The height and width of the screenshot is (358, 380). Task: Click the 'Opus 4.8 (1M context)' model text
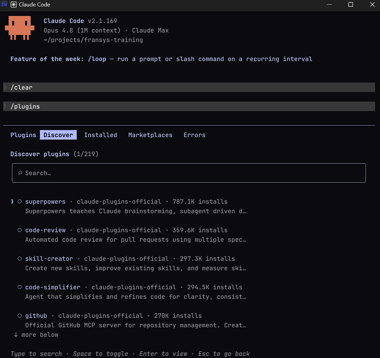click(82, 30)
